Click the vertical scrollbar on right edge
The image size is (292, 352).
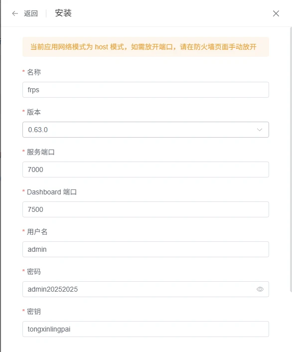[291, 160]
